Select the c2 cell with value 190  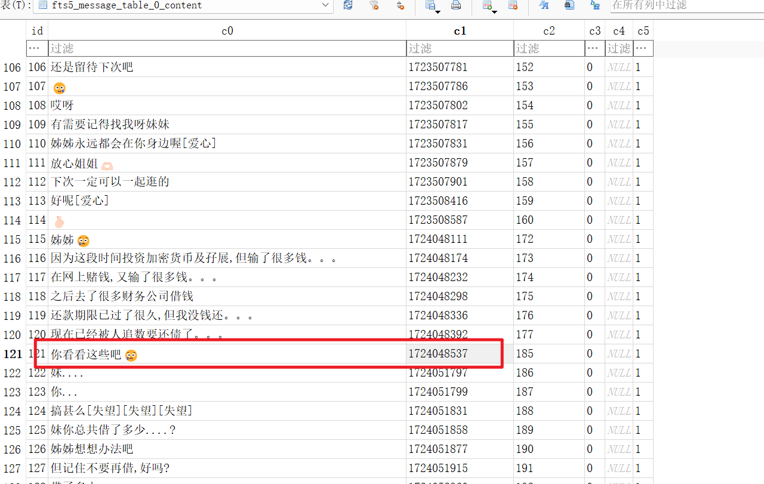(549, 449)
